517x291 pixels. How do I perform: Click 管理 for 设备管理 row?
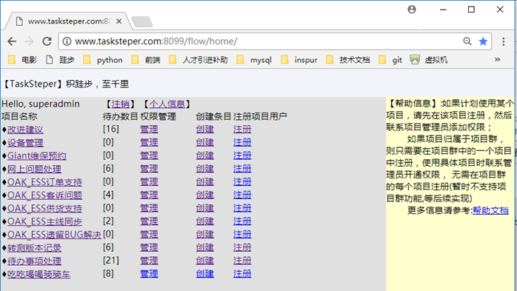point(149,142)
